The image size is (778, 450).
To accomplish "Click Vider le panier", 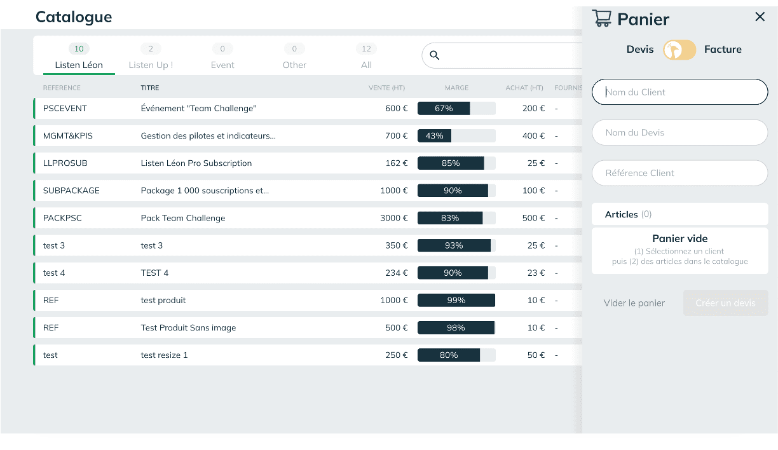I will (634, 303).
